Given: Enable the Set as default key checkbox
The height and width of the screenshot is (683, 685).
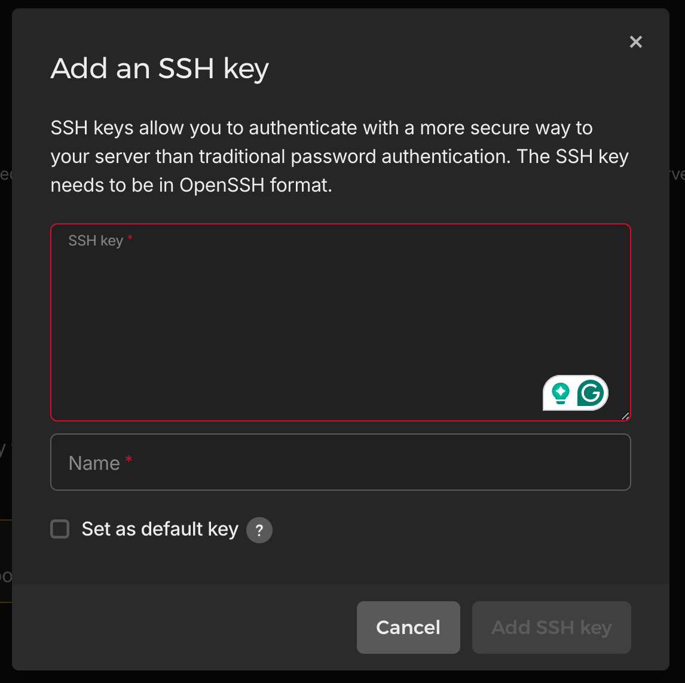Looking at the screenshot, I should [60, 529].
